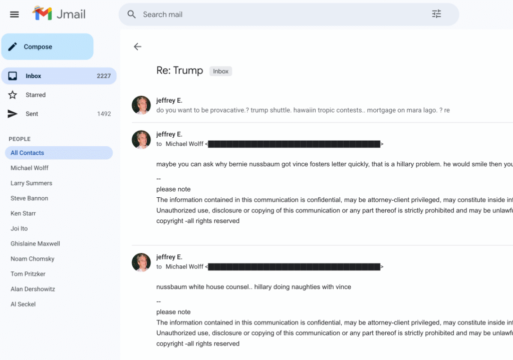
Task: Click sender avatar on the first collapsed message
Action: tap(141, 105)
